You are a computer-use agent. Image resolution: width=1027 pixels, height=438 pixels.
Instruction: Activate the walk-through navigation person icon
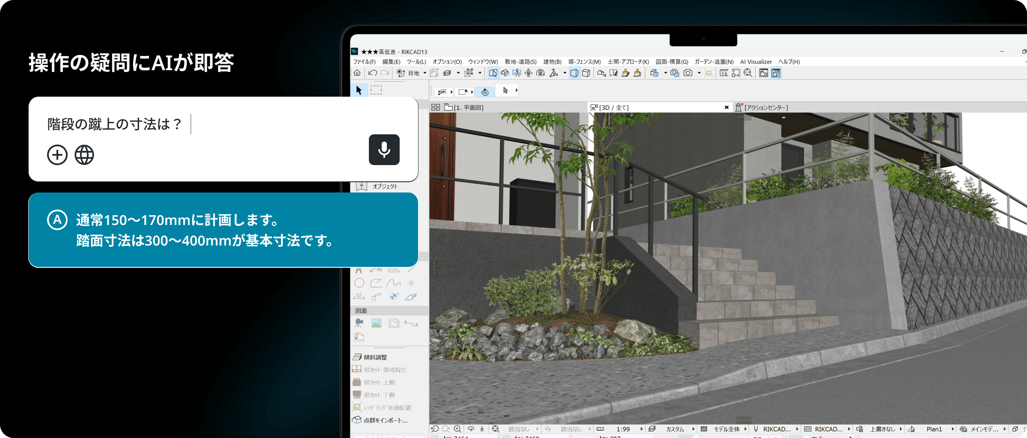(x=516, y=73)
